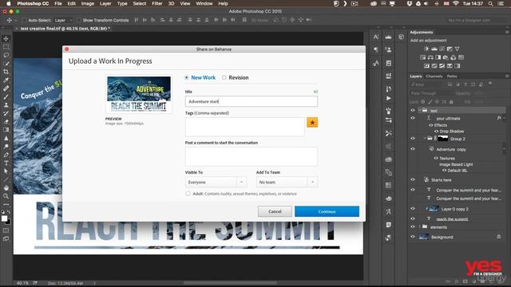Select the Hand tool

point(6,188)
